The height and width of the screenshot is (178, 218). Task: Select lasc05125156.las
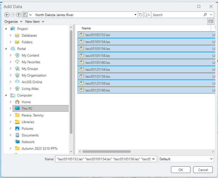point(146,76)
